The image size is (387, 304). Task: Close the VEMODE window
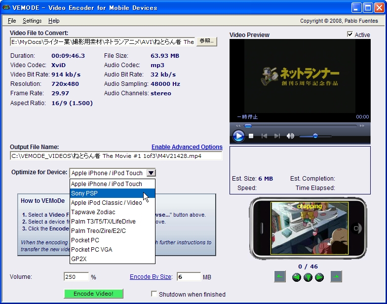[x=379, y=8]
